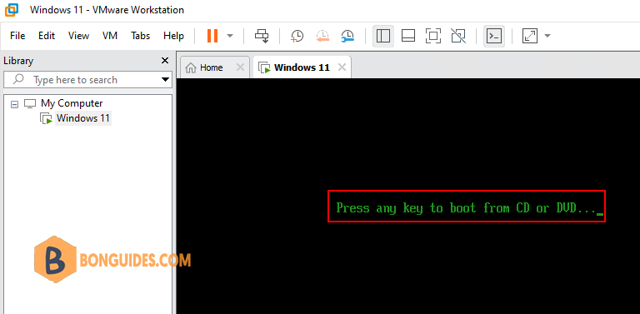The image size is (640, 314).
Task: Open the power options dropdown arrow
Action: (x=230, y=36)
